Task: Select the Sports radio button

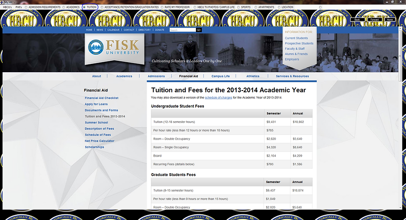Action: click(x=238, y=7)
